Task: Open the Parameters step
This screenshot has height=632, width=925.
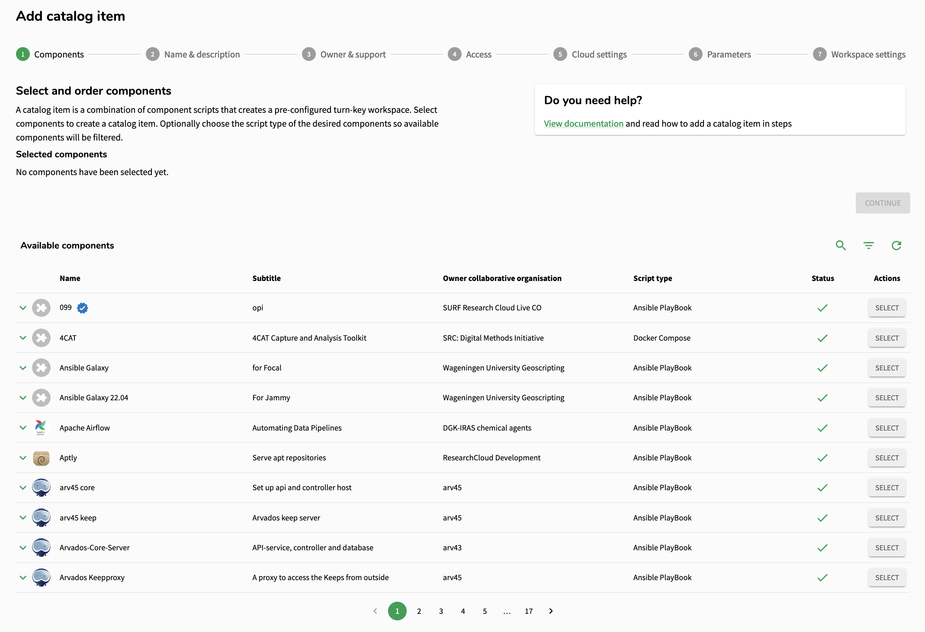Action: (x=720, y=54)
